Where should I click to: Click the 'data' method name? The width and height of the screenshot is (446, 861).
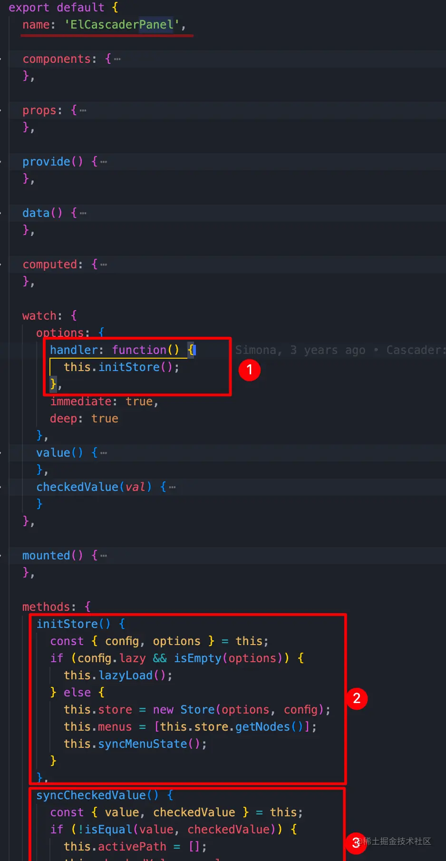tap(36, 213)
